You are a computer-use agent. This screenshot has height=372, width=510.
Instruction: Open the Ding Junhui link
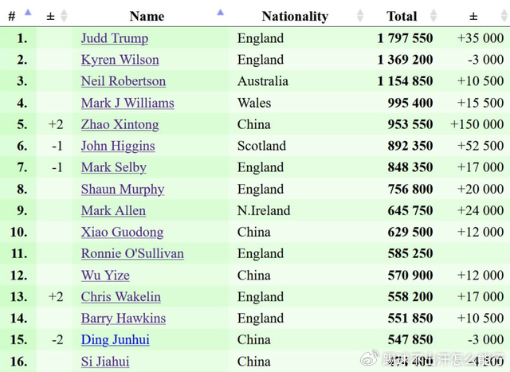(x=115, y=339)
